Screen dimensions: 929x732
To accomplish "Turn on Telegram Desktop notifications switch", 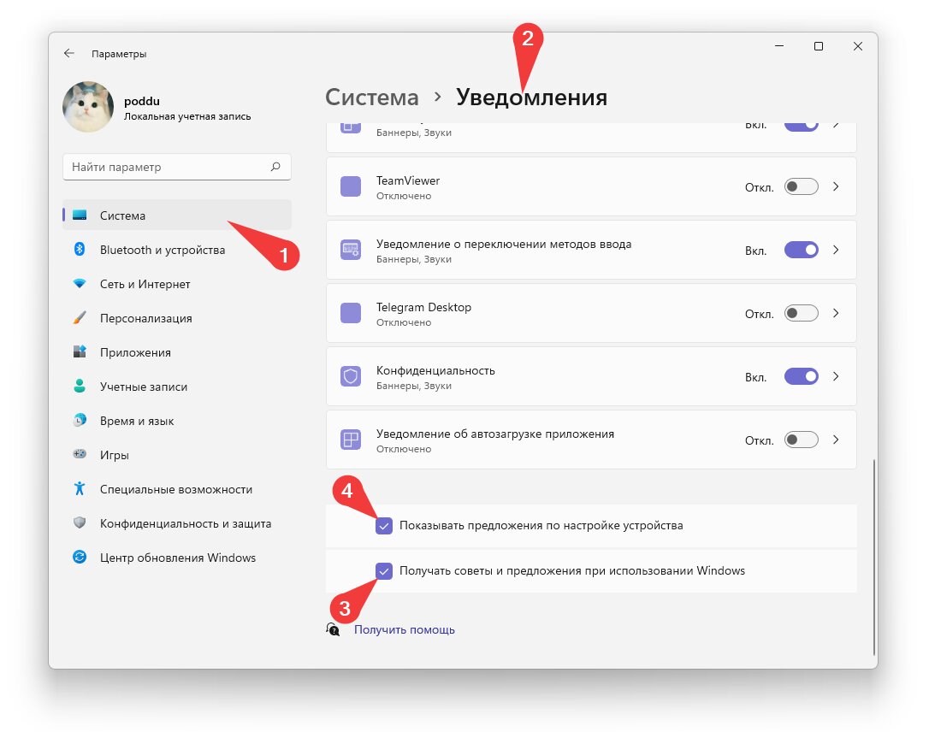I will click(x=801, y=313).
